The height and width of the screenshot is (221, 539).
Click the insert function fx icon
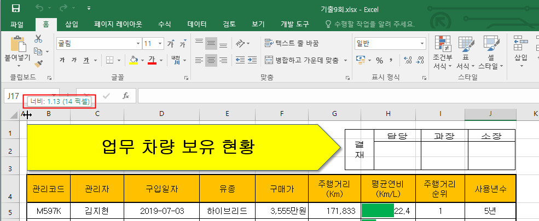point(125,96)
